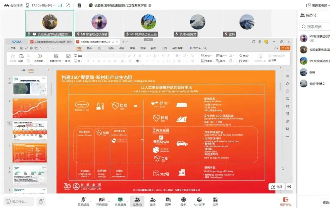This screenshot has height=208, width=330.
Task: Open the 批注 annotation tool
Action: click(x=277, y=187)
